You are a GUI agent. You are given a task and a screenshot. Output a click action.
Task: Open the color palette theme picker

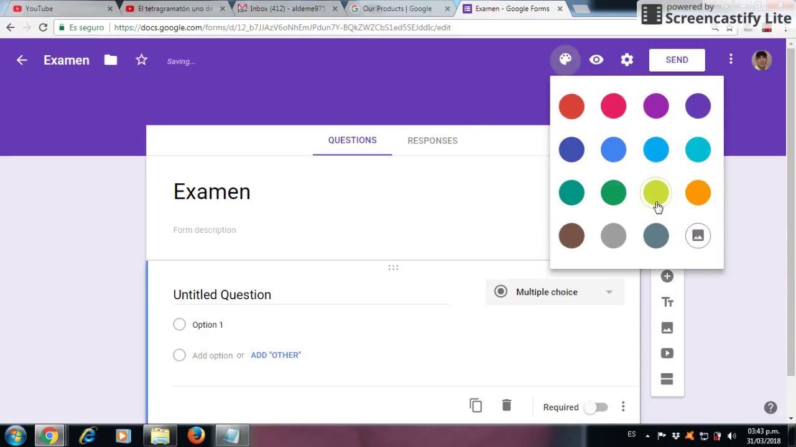565,59
